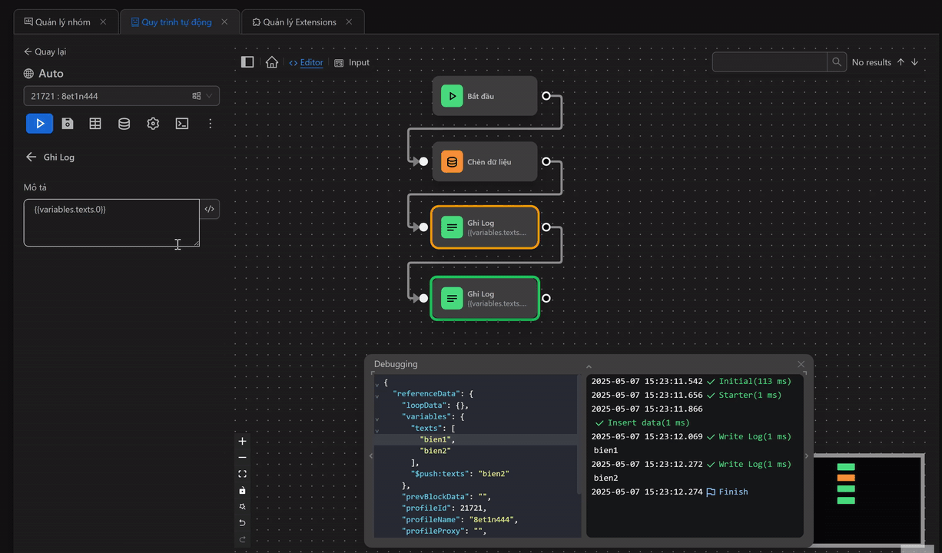942x553 pixels.
Task: Undo the last canvas action
Action: pos(242,522)
